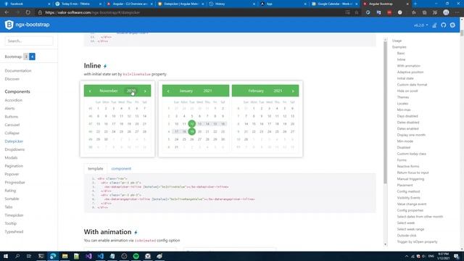This screenshot has height=261, width=464.
Task: Open the January 2021 year selector
Action: pyautogui.click(x=207, y=91)
